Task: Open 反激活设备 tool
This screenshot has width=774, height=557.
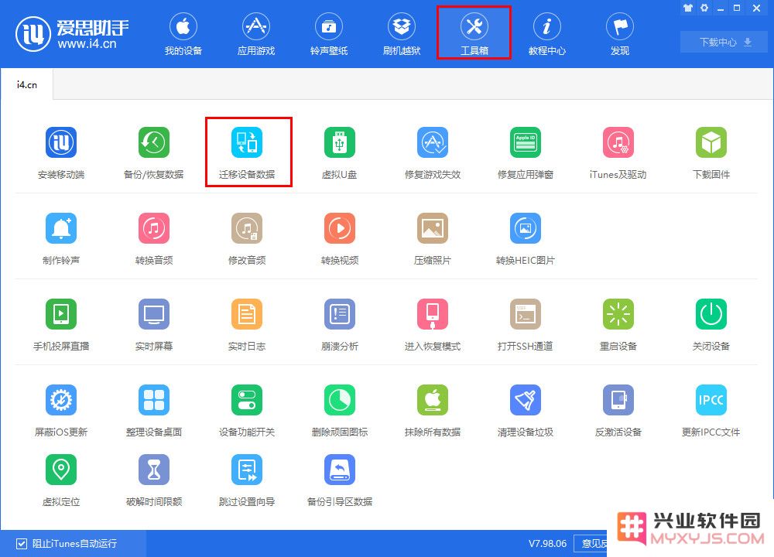Action: (x=618, y=410)
